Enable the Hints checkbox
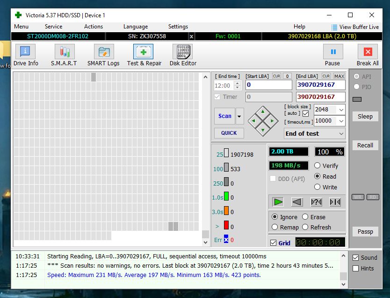 pyautogui.click(x=356, y=268)
